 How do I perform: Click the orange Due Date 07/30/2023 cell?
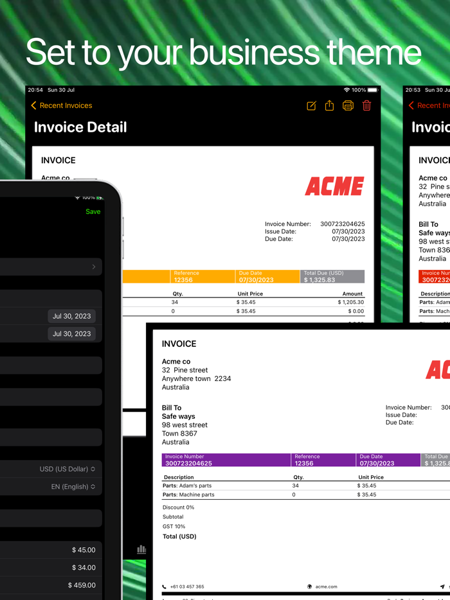click(267, 277)
